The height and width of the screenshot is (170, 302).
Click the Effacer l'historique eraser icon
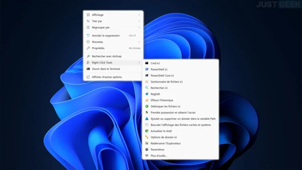(x=147, y=100)
